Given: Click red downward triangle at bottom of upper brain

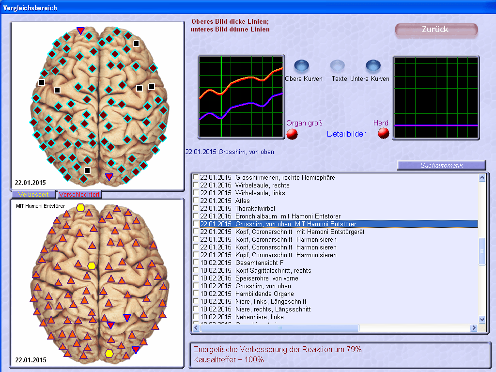Looking at the screenshot, I should coord(109,177).
